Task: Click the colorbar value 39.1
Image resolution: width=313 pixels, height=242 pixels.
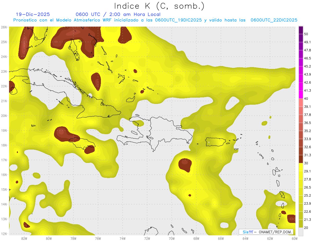Action: click(308, 107)
